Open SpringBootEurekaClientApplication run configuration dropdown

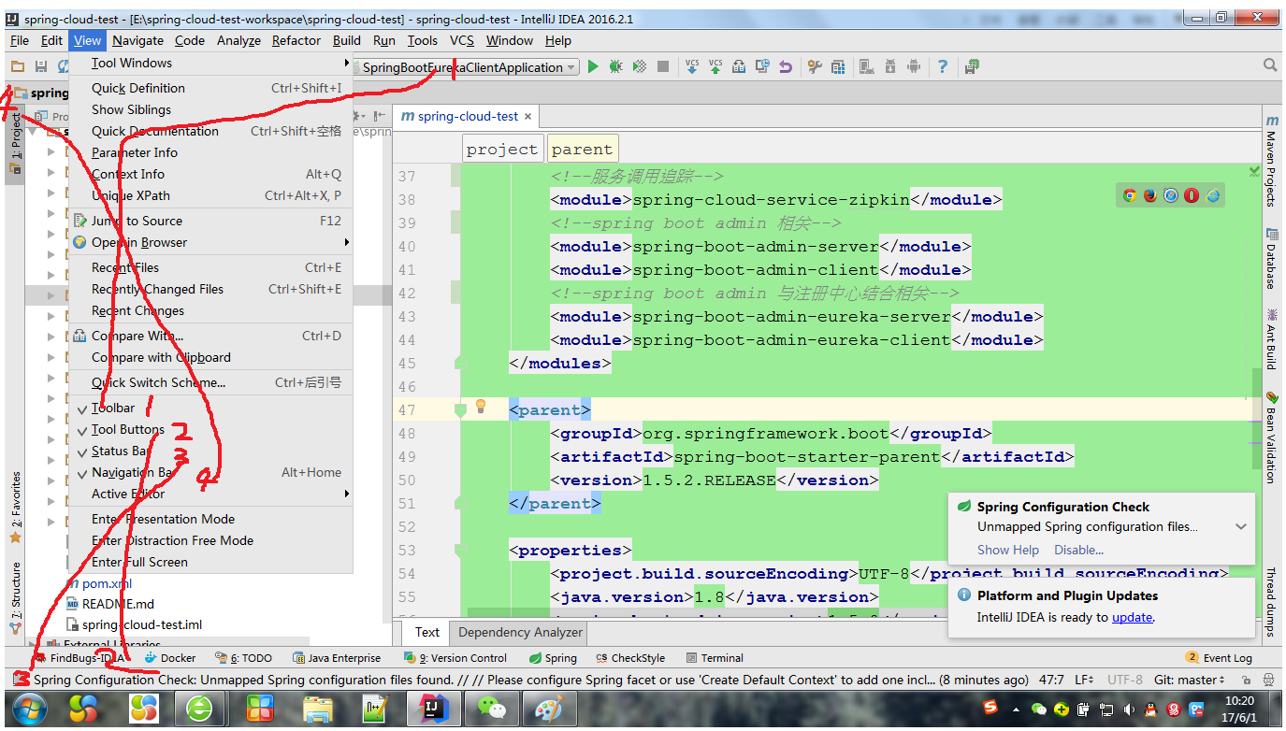pyautogui.click(x=469, y=67)
